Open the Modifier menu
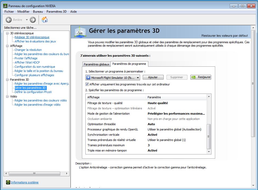 (23, 12)
